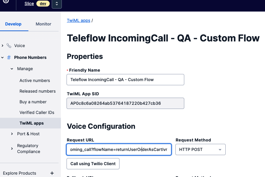This screenshot has height=177, width=265.
Task: Go to Released numbers
Action: coord(38,91)
